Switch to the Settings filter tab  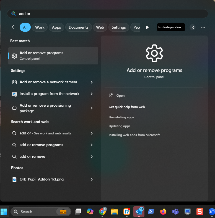pos(119,27)
